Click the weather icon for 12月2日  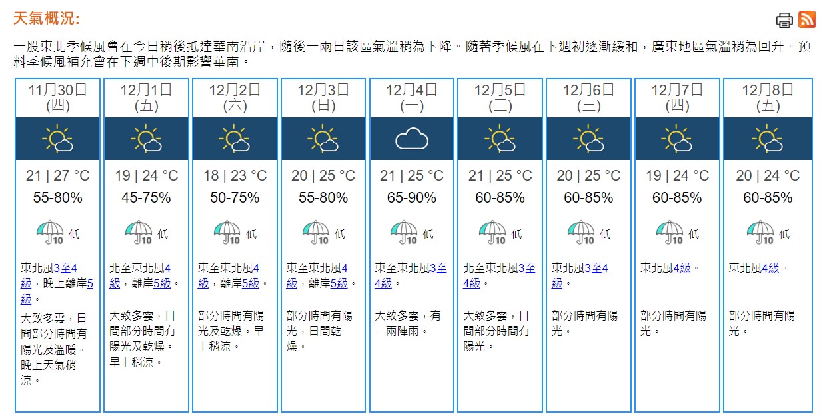(x=235, y=139)
